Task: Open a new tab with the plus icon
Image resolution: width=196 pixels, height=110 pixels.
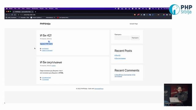Action: tap(36, 12)
